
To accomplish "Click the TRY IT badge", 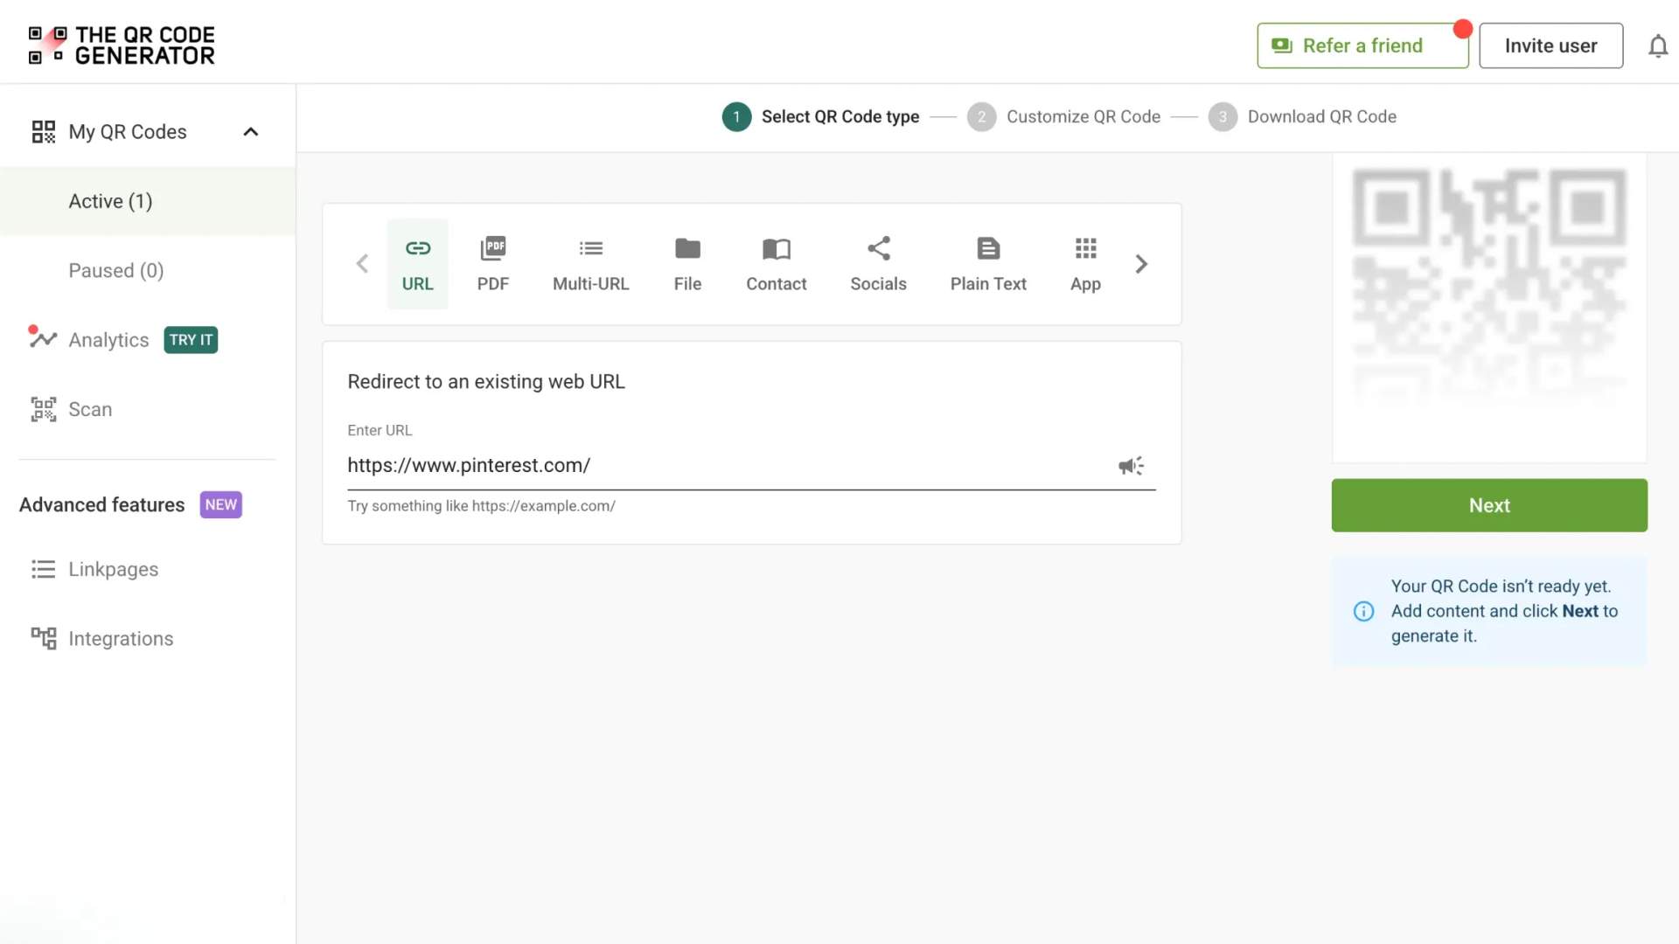I will 191,340.
